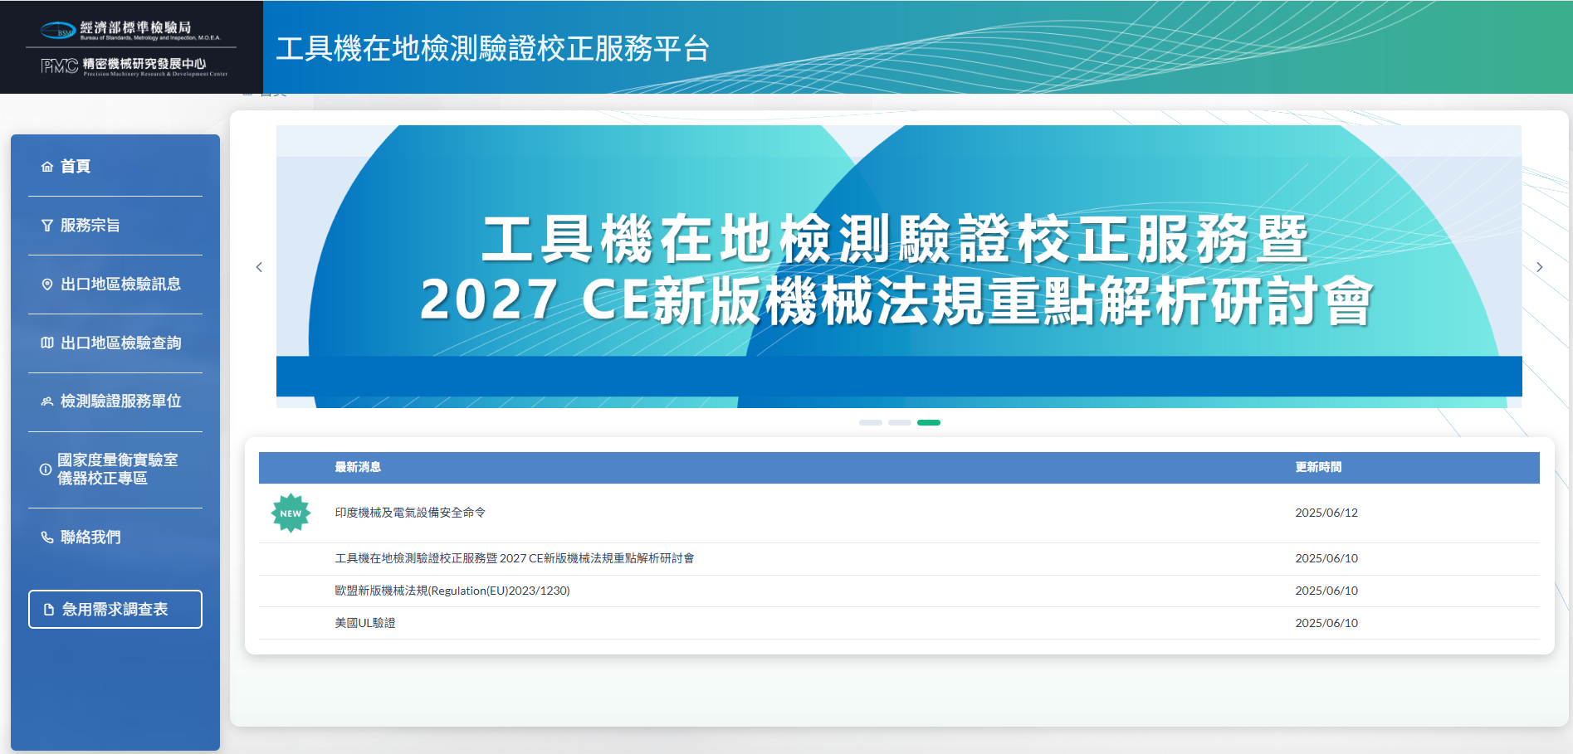Click the green NEW badge icon
Screen dimensions: 1573x754
291,513
